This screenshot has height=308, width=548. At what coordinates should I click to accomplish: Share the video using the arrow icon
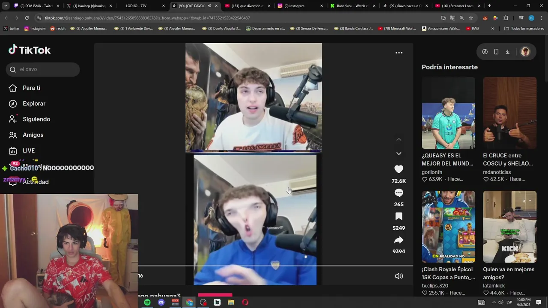point(399,240)
